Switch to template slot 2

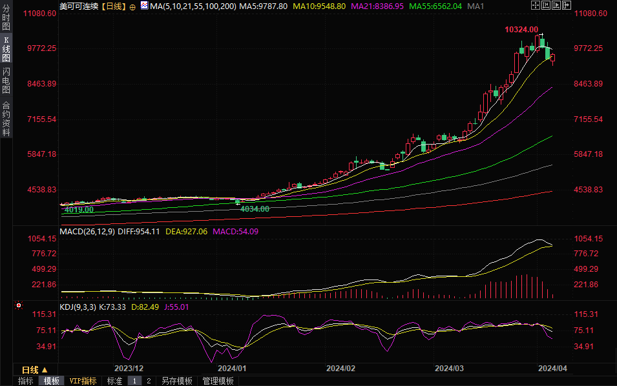pos(149,381)
